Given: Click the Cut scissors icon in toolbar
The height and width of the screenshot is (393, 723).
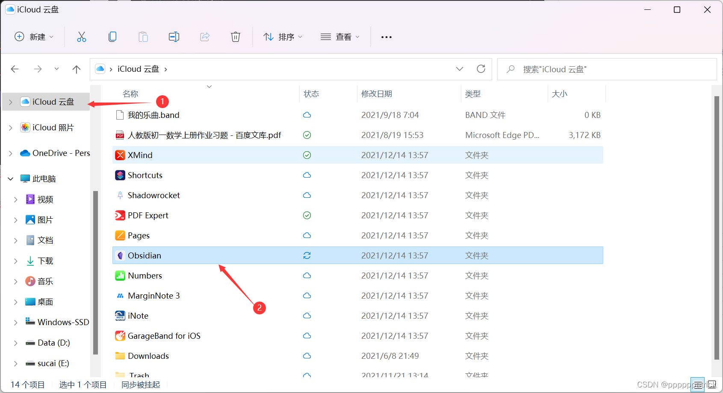Looking at the screenshot, I should click(81, 37).
